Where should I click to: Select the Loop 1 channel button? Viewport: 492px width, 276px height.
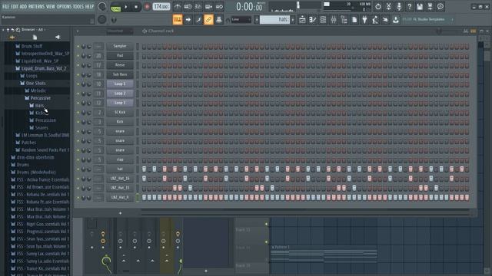(x=120, y=84)
